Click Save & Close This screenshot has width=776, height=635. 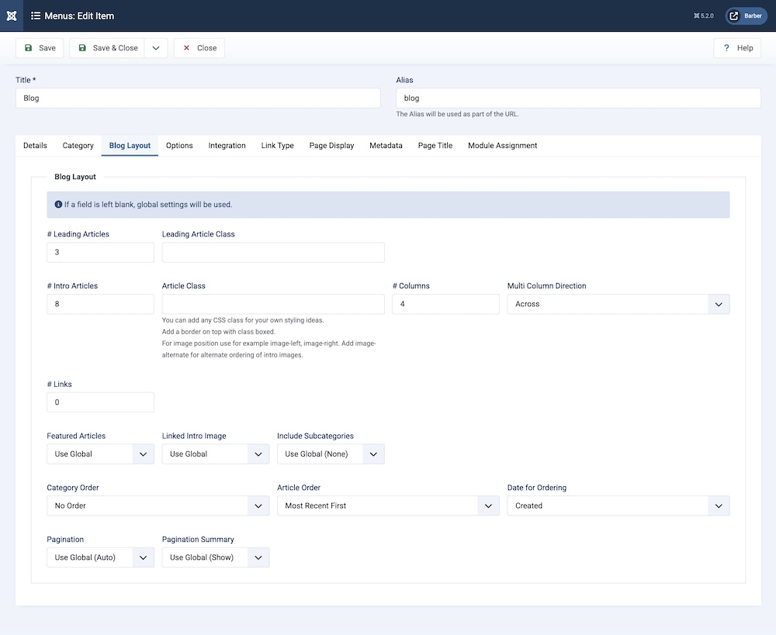tap(107, 48)
